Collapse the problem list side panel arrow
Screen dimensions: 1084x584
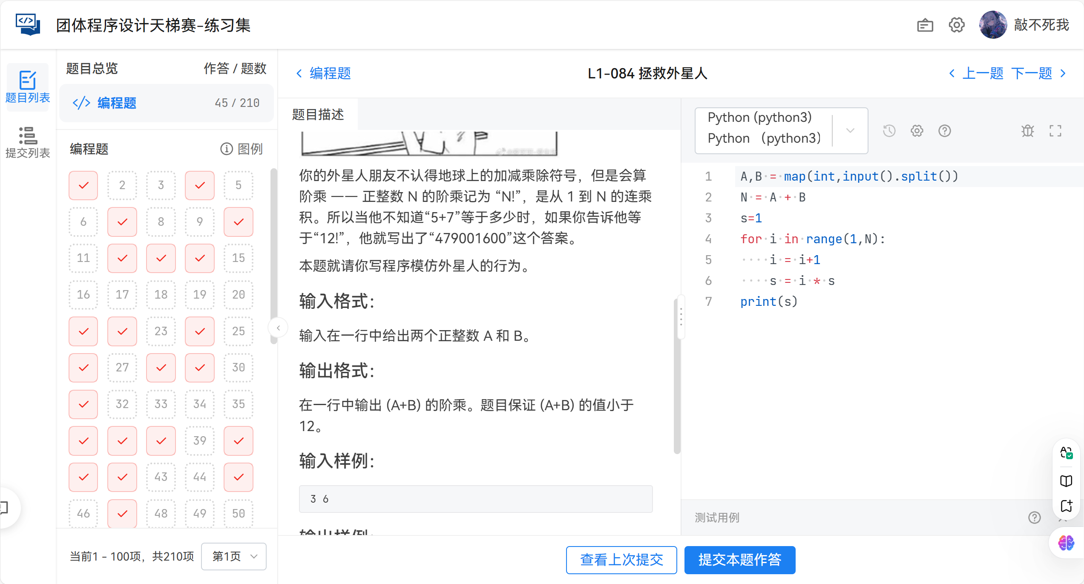click(278, 328)
